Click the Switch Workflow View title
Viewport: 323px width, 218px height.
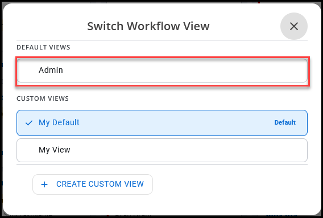tap(148, 26)
